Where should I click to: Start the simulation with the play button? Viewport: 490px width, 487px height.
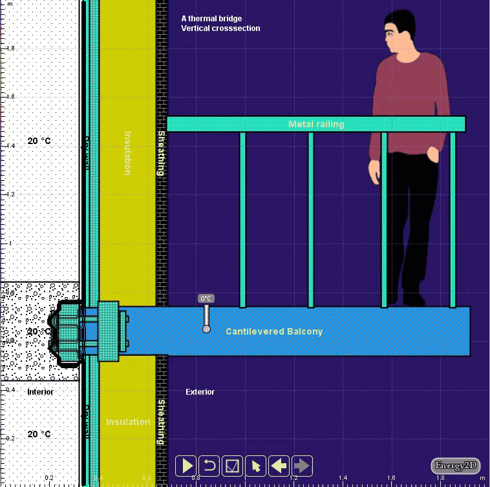click(x=186, y=466)
